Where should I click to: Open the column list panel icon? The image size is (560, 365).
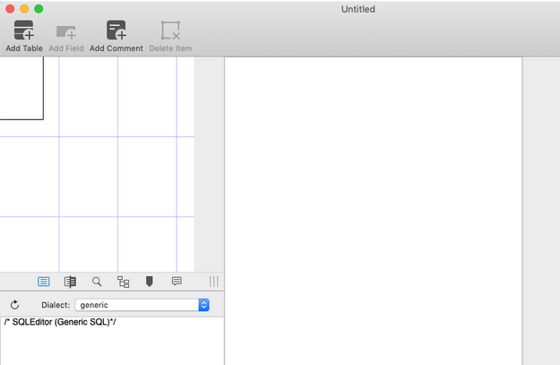coord(70,282)
